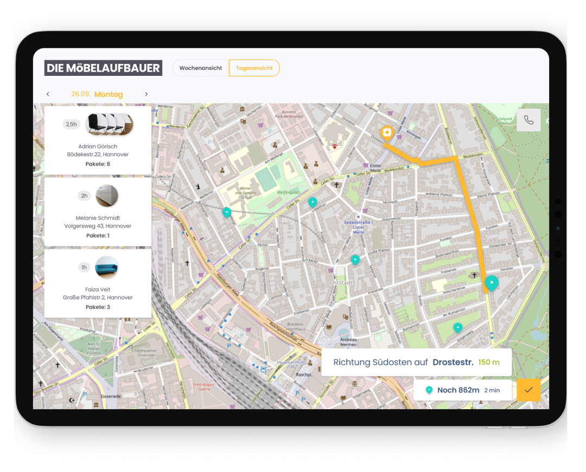Click Noch 862m remaining distance

click(x=458, y=390)
